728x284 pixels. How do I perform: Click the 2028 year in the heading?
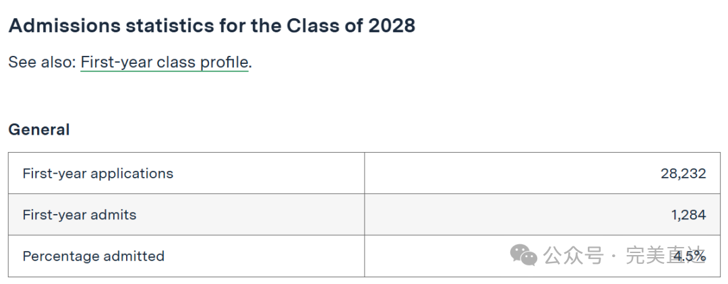tap(392, 26)
